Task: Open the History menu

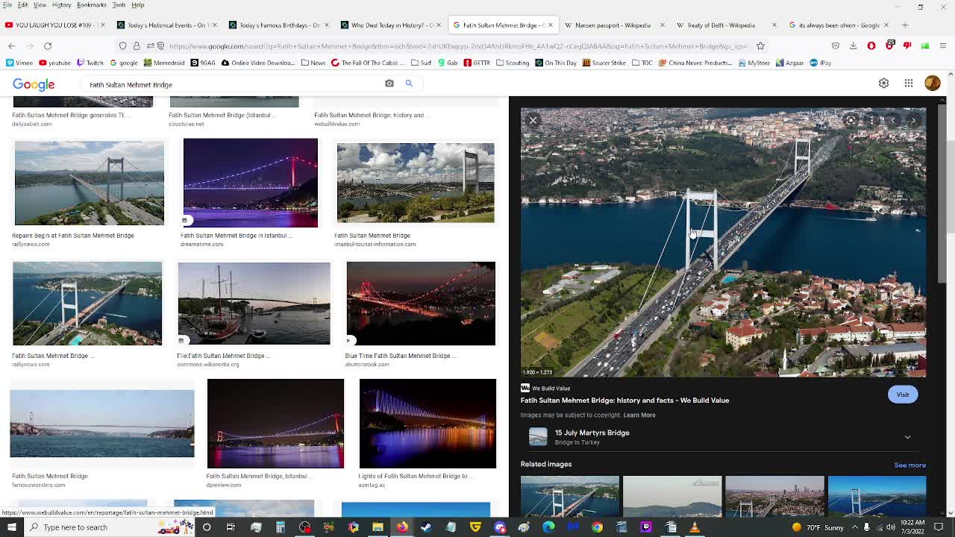Action: (x=62, y=5)
